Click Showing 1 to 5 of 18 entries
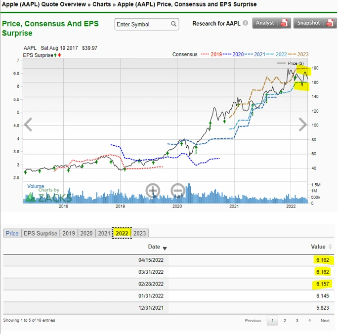This screenshot has height=334, width=338. [29, 320]
